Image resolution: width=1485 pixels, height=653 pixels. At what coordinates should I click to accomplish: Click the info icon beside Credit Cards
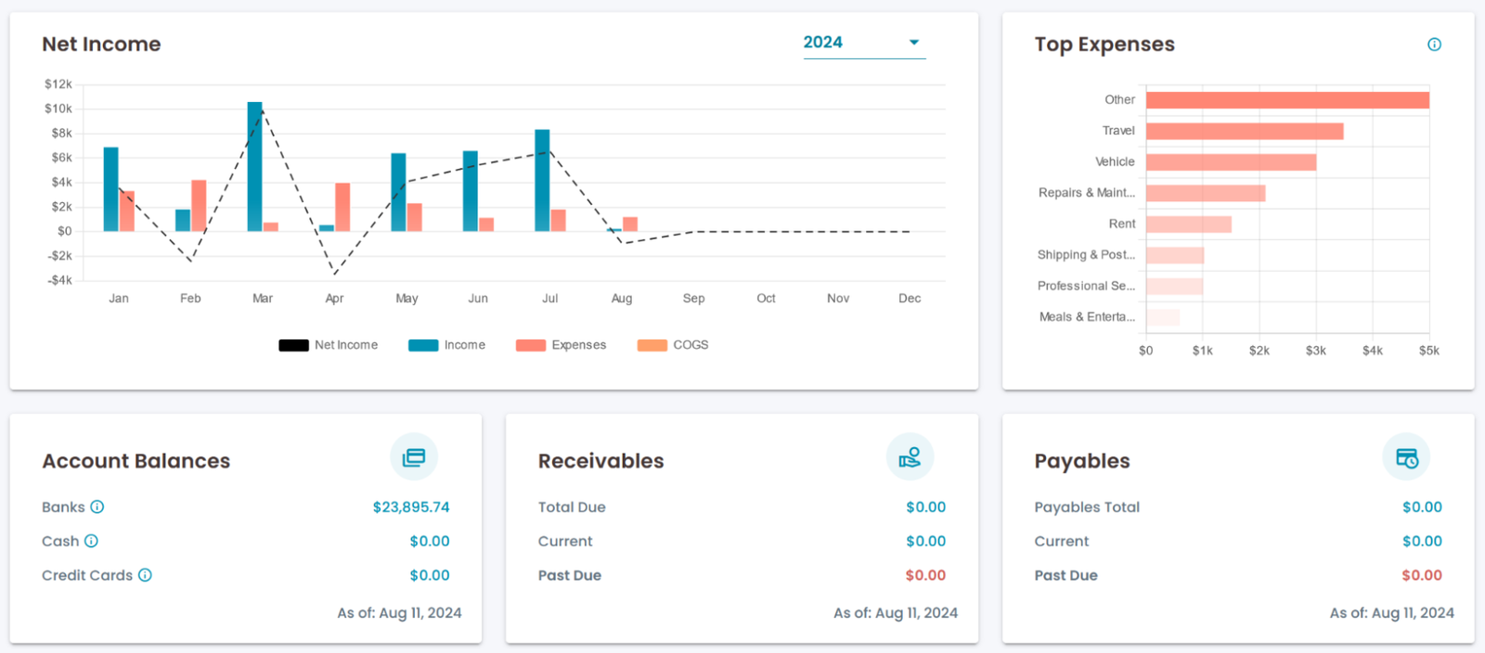(145, 576)
